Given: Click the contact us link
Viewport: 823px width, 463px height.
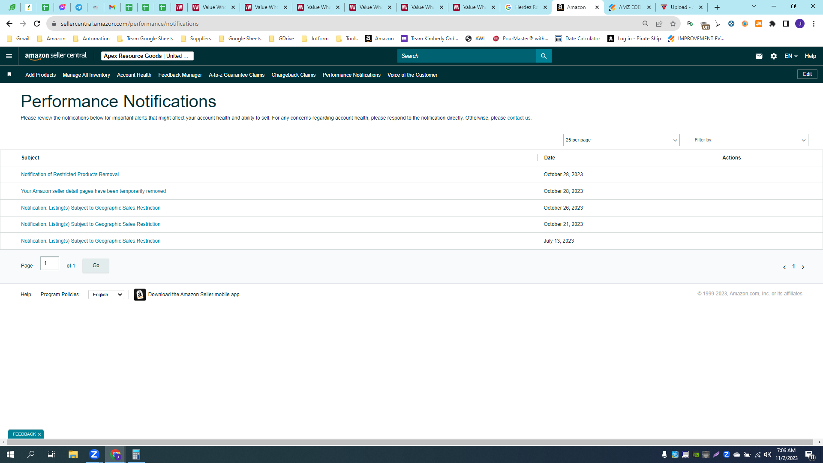Looking at the screenshot, I should (x=519, y=118).
